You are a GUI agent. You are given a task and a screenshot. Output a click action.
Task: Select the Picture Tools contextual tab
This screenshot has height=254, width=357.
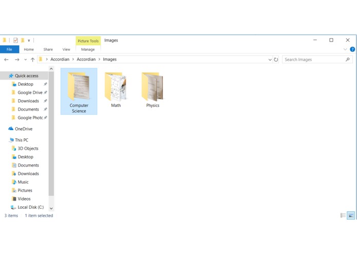click(88, 41)
